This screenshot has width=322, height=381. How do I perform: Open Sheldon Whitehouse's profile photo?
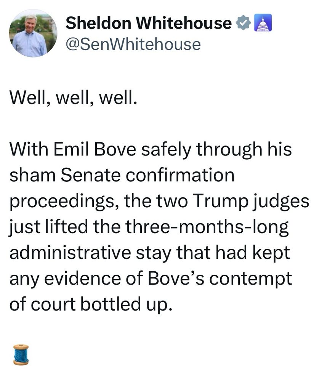point(33,33)
